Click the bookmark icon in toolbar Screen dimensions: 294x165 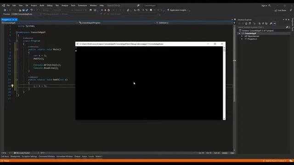(x=151, y=10)
